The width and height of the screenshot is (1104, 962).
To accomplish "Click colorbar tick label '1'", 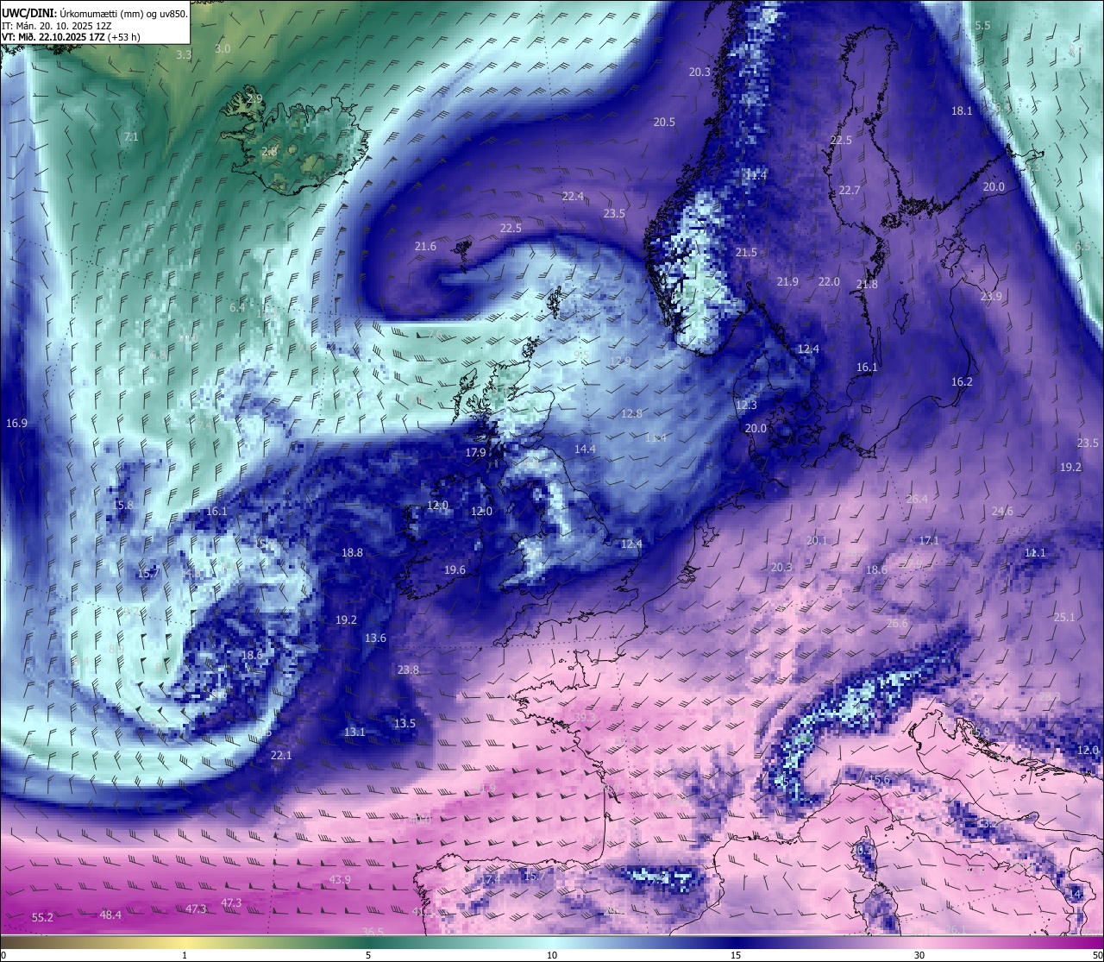I will (185, 955).
